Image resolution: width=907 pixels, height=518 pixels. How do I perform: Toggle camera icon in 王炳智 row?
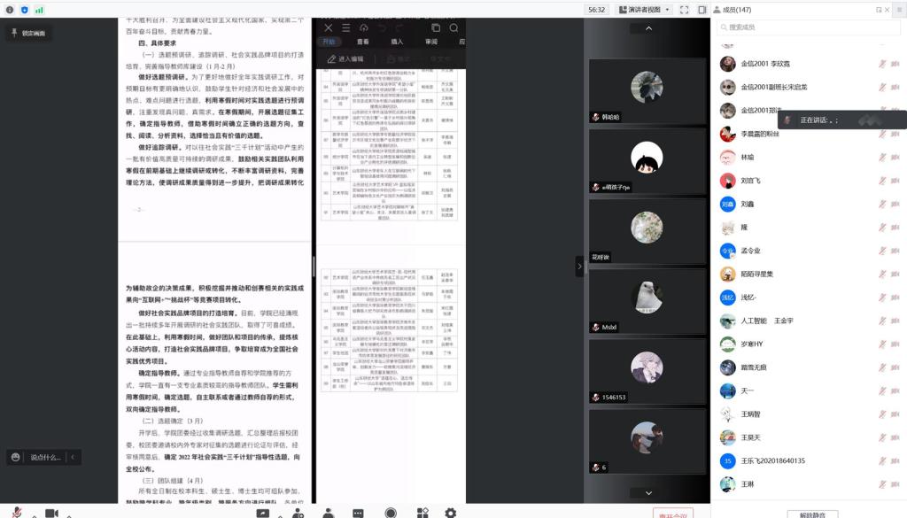click(x=895, y=414)
